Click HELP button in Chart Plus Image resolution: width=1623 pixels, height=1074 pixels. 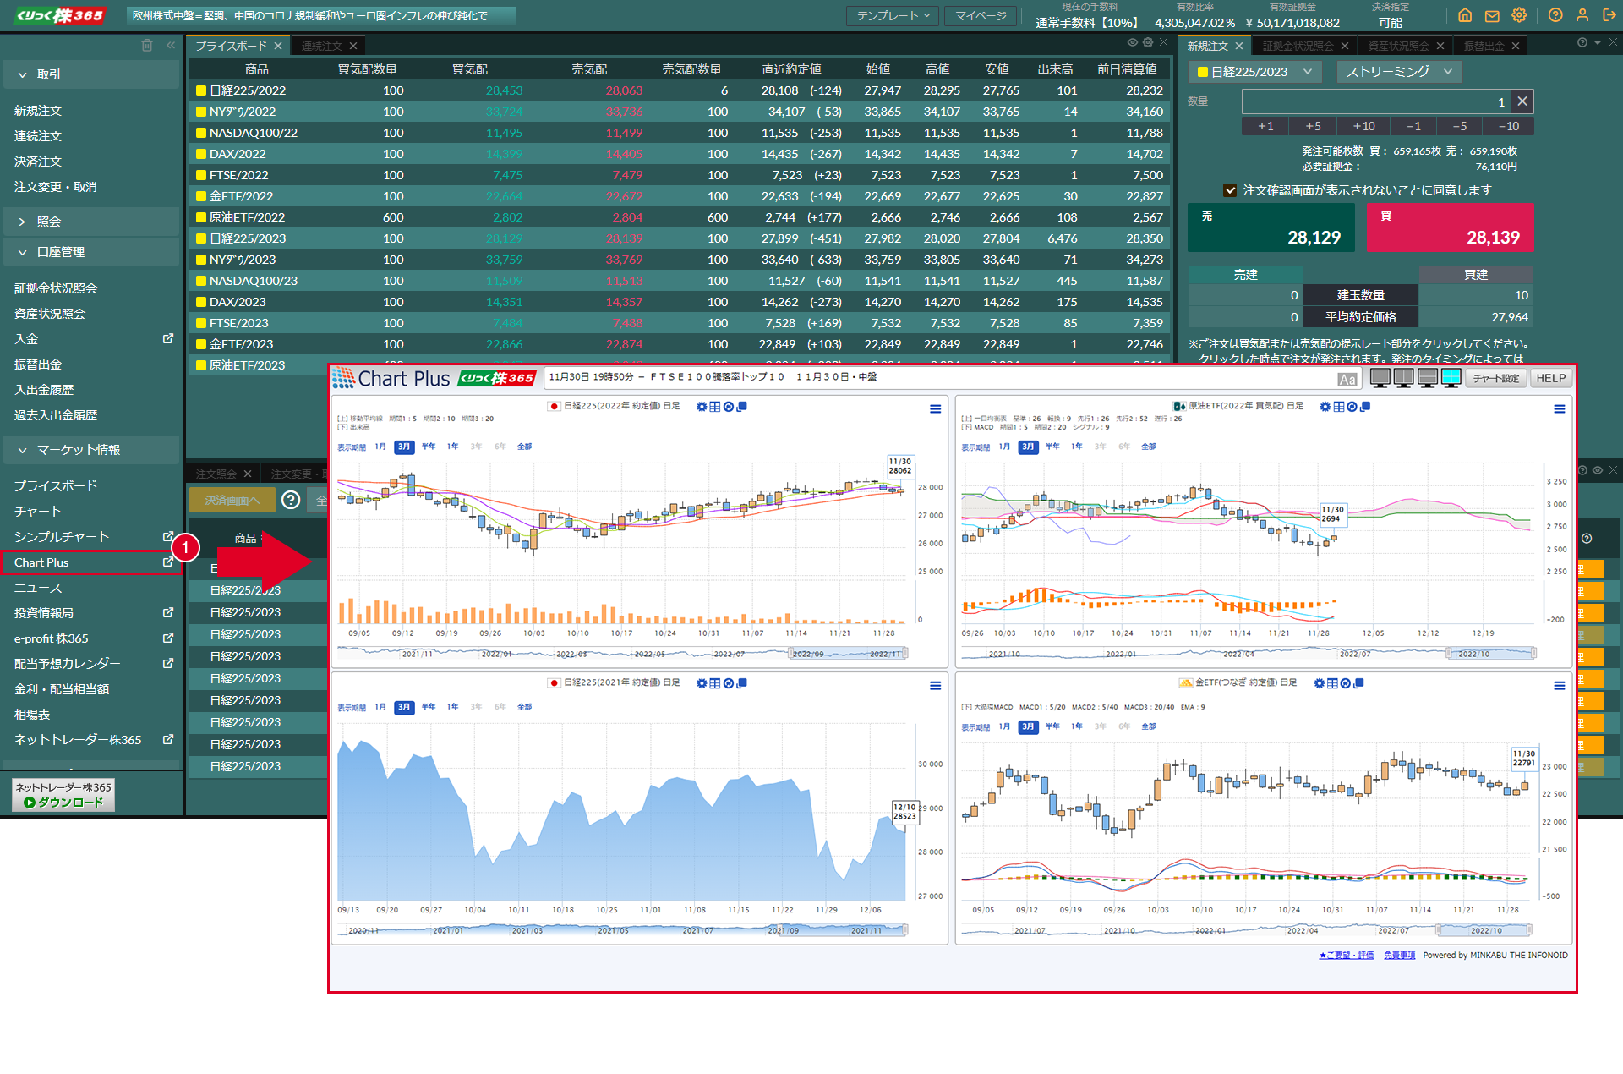click(1551, 378)
